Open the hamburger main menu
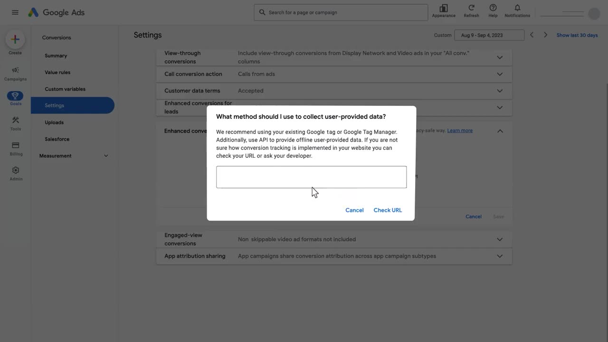The width and height of the screenshot is (608, 342). pos(15,12)
